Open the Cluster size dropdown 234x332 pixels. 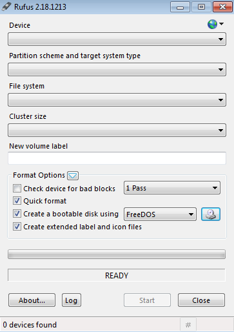[x=117, y=130]
